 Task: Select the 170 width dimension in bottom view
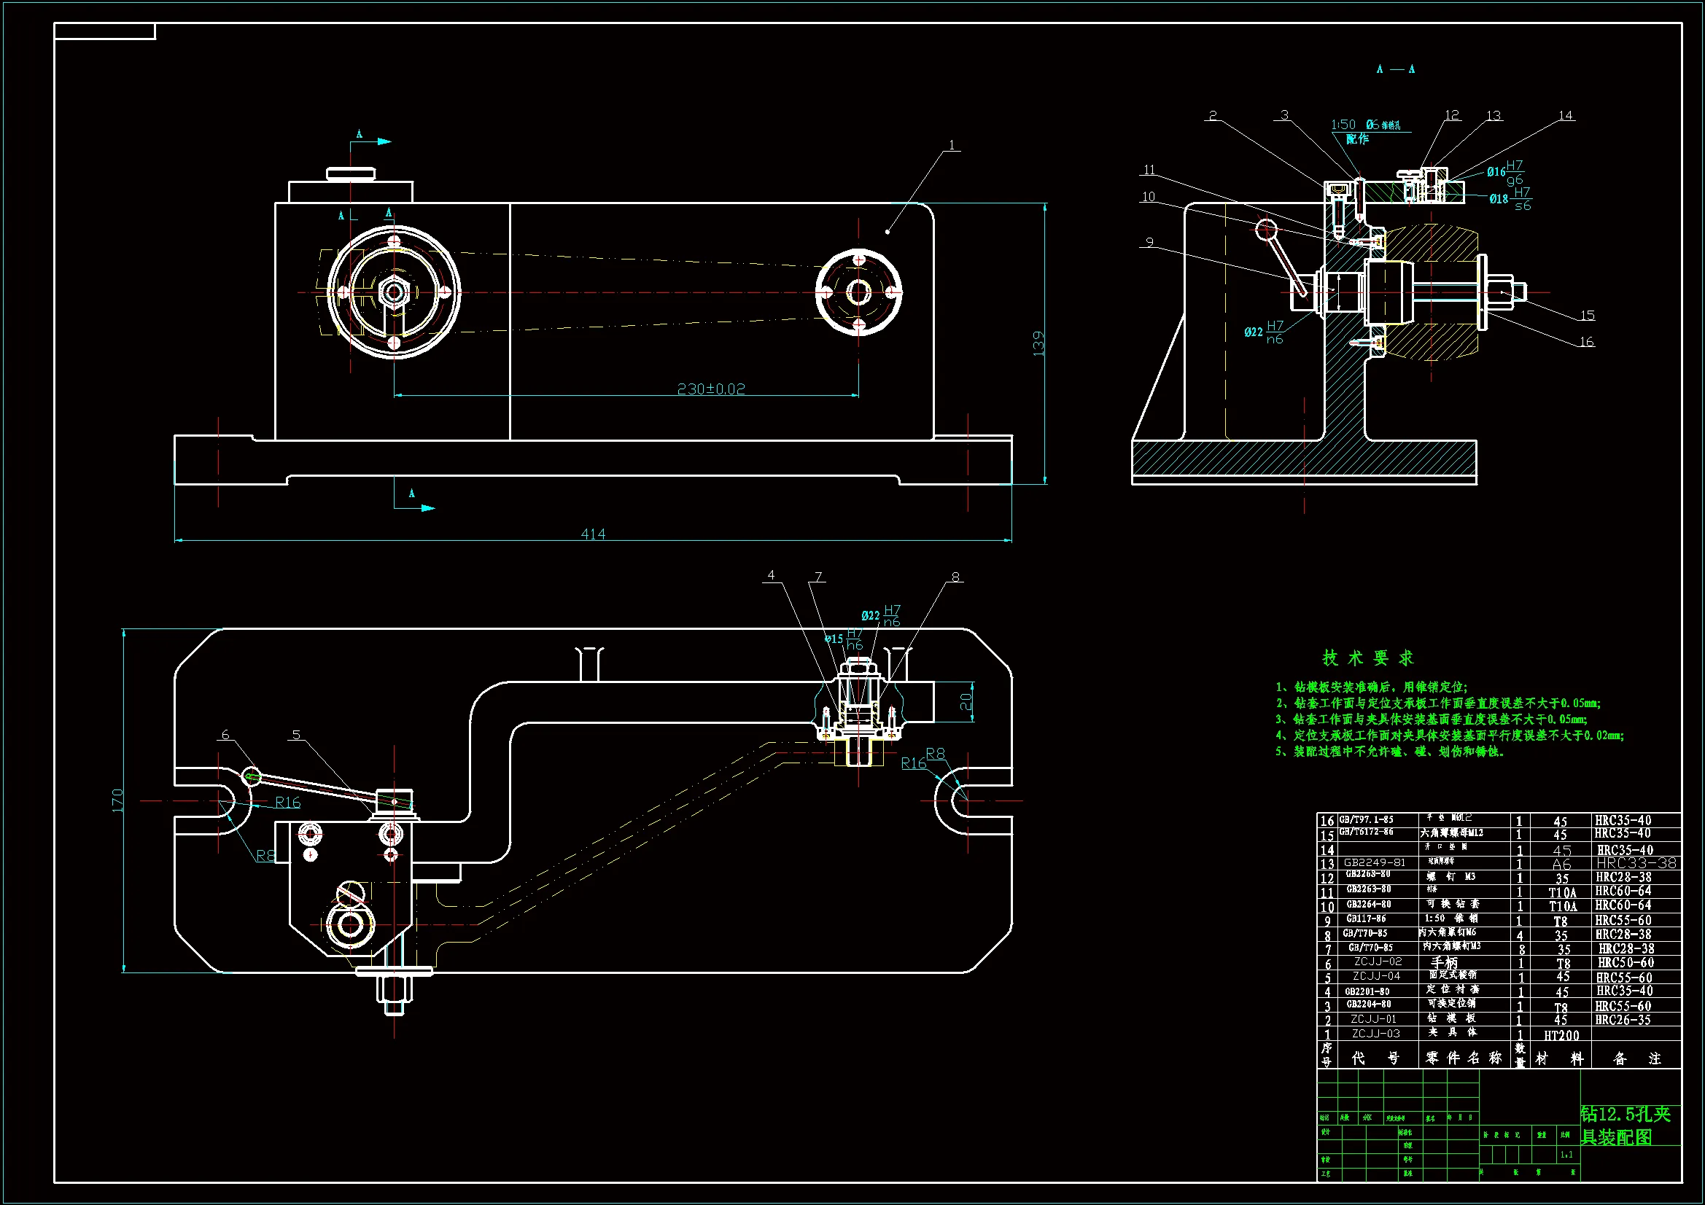pos(117,800)
